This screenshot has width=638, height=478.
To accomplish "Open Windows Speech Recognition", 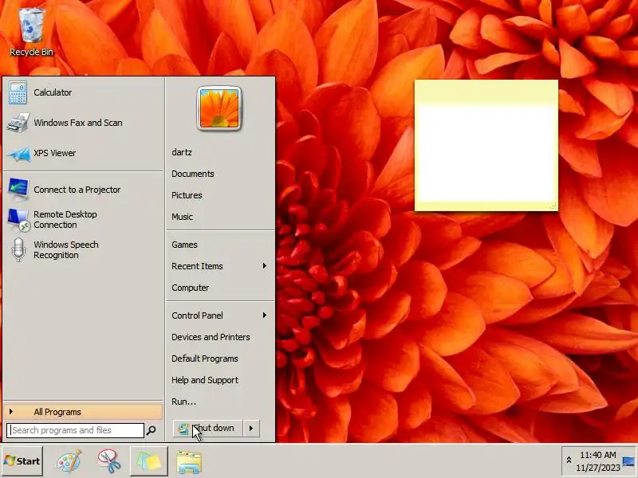I will click(83, 249).
